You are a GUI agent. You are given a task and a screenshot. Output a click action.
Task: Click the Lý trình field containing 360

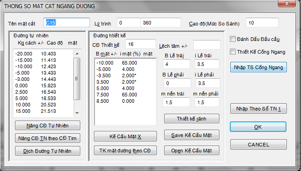[161, 23]
